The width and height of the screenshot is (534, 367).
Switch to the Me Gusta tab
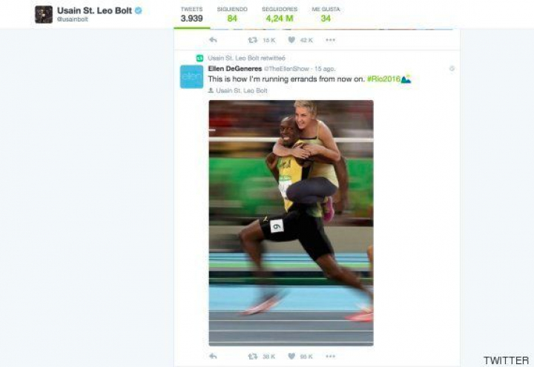click(x=326, y=15)
